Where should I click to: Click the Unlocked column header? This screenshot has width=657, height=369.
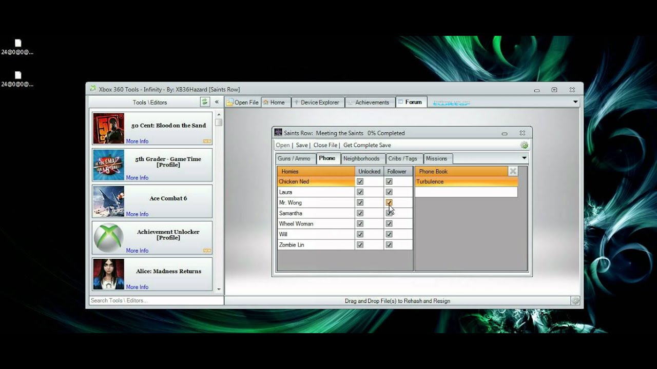click(x=369, y=171)
